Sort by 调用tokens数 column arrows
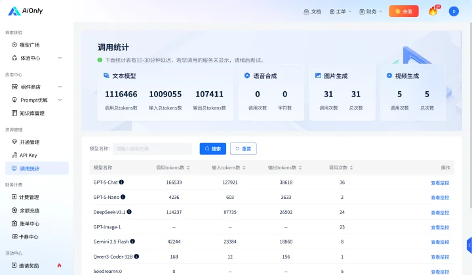 (x=188, y=167)
